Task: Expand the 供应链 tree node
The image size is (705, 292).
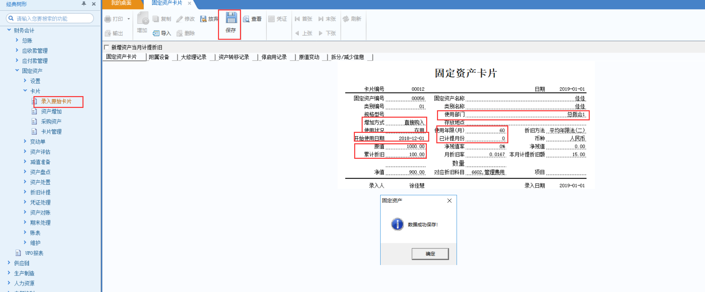Action: [9, 263]
